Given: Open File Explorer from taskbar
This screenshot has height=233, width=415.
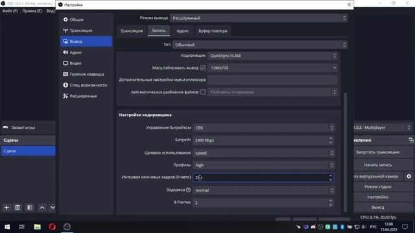Looking at the screenshot, I should point(37,227).
